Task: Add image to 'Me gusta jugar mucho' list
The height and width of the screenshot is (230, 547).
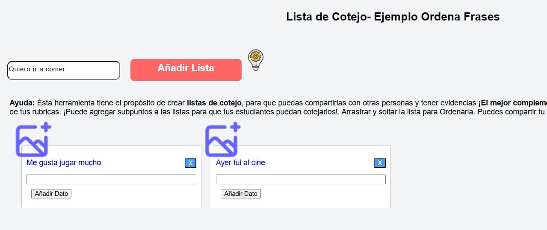Action: [34, 139]
